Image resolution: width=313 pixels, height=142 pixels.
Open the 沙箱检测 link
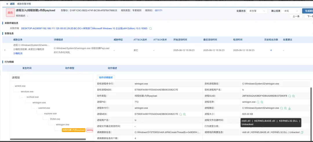coord(18,53)
